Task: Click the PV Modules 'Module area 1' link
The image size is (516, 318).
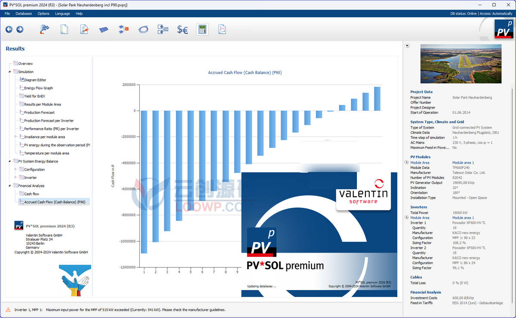Action: click(463, 163)
